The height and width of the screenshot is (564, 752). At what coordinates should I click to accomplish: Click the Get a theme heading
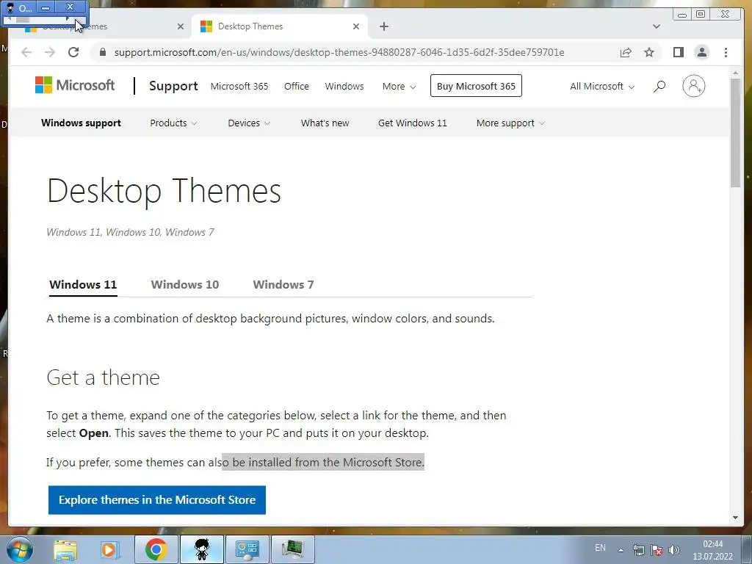103,377
